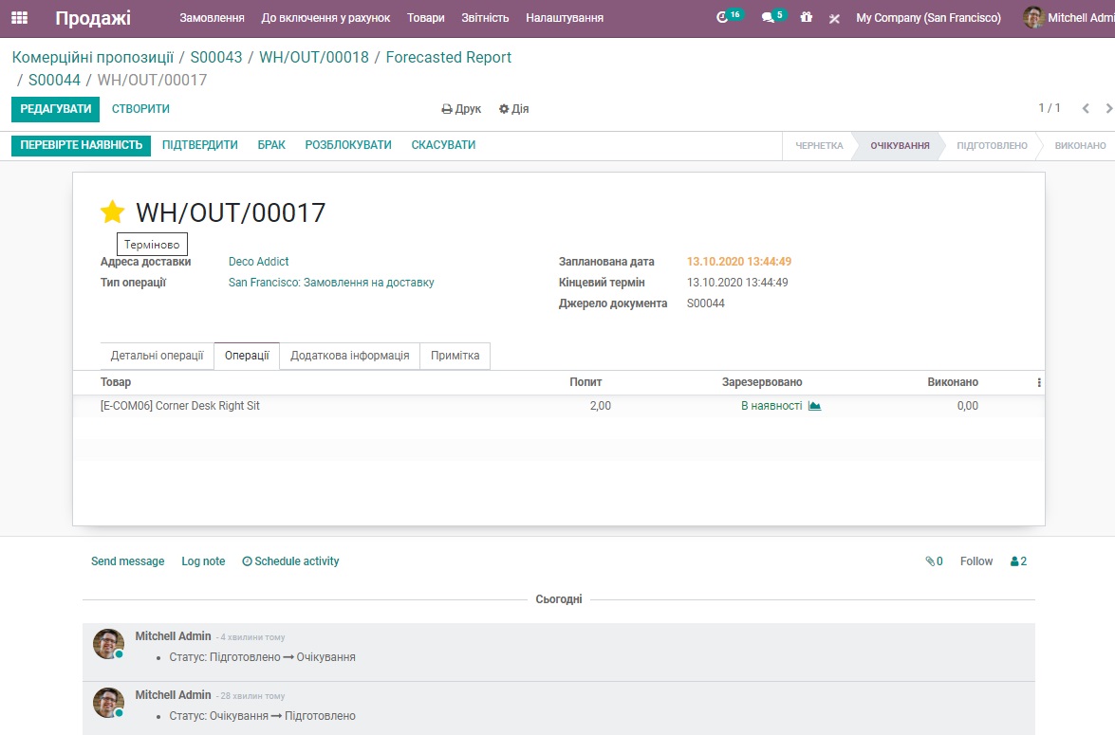
Task: Open the Звітність menu
Action: click(485, 18)
